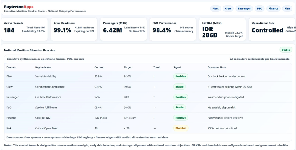Click the Monitor signal badge for Risk

180,128
